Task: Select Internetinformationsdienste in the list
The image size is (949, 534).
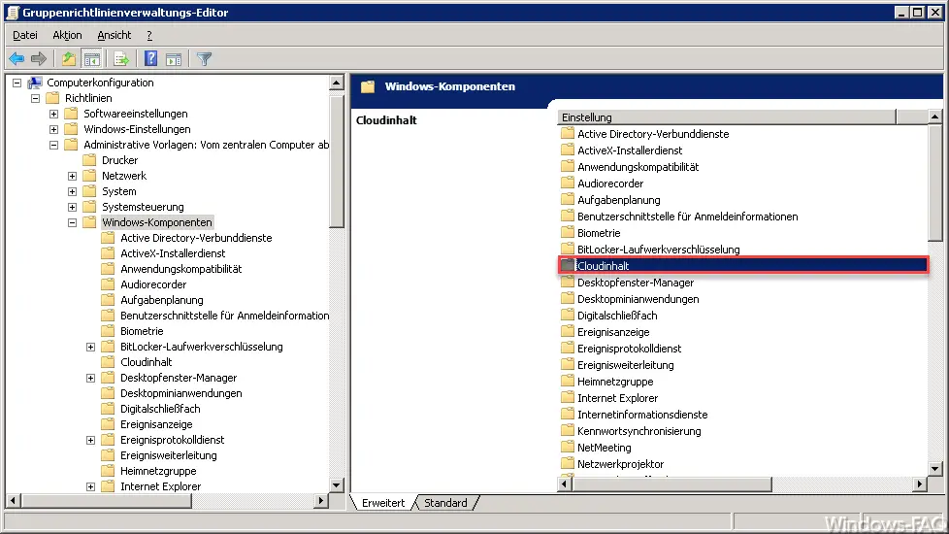Action: [x=642, y=415]
